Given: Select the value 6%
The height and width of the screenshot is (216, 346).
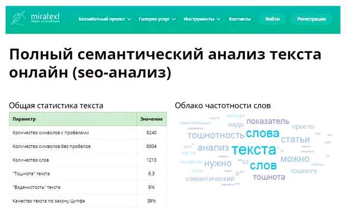Looking at the screenshot, I should click(151, 188).
